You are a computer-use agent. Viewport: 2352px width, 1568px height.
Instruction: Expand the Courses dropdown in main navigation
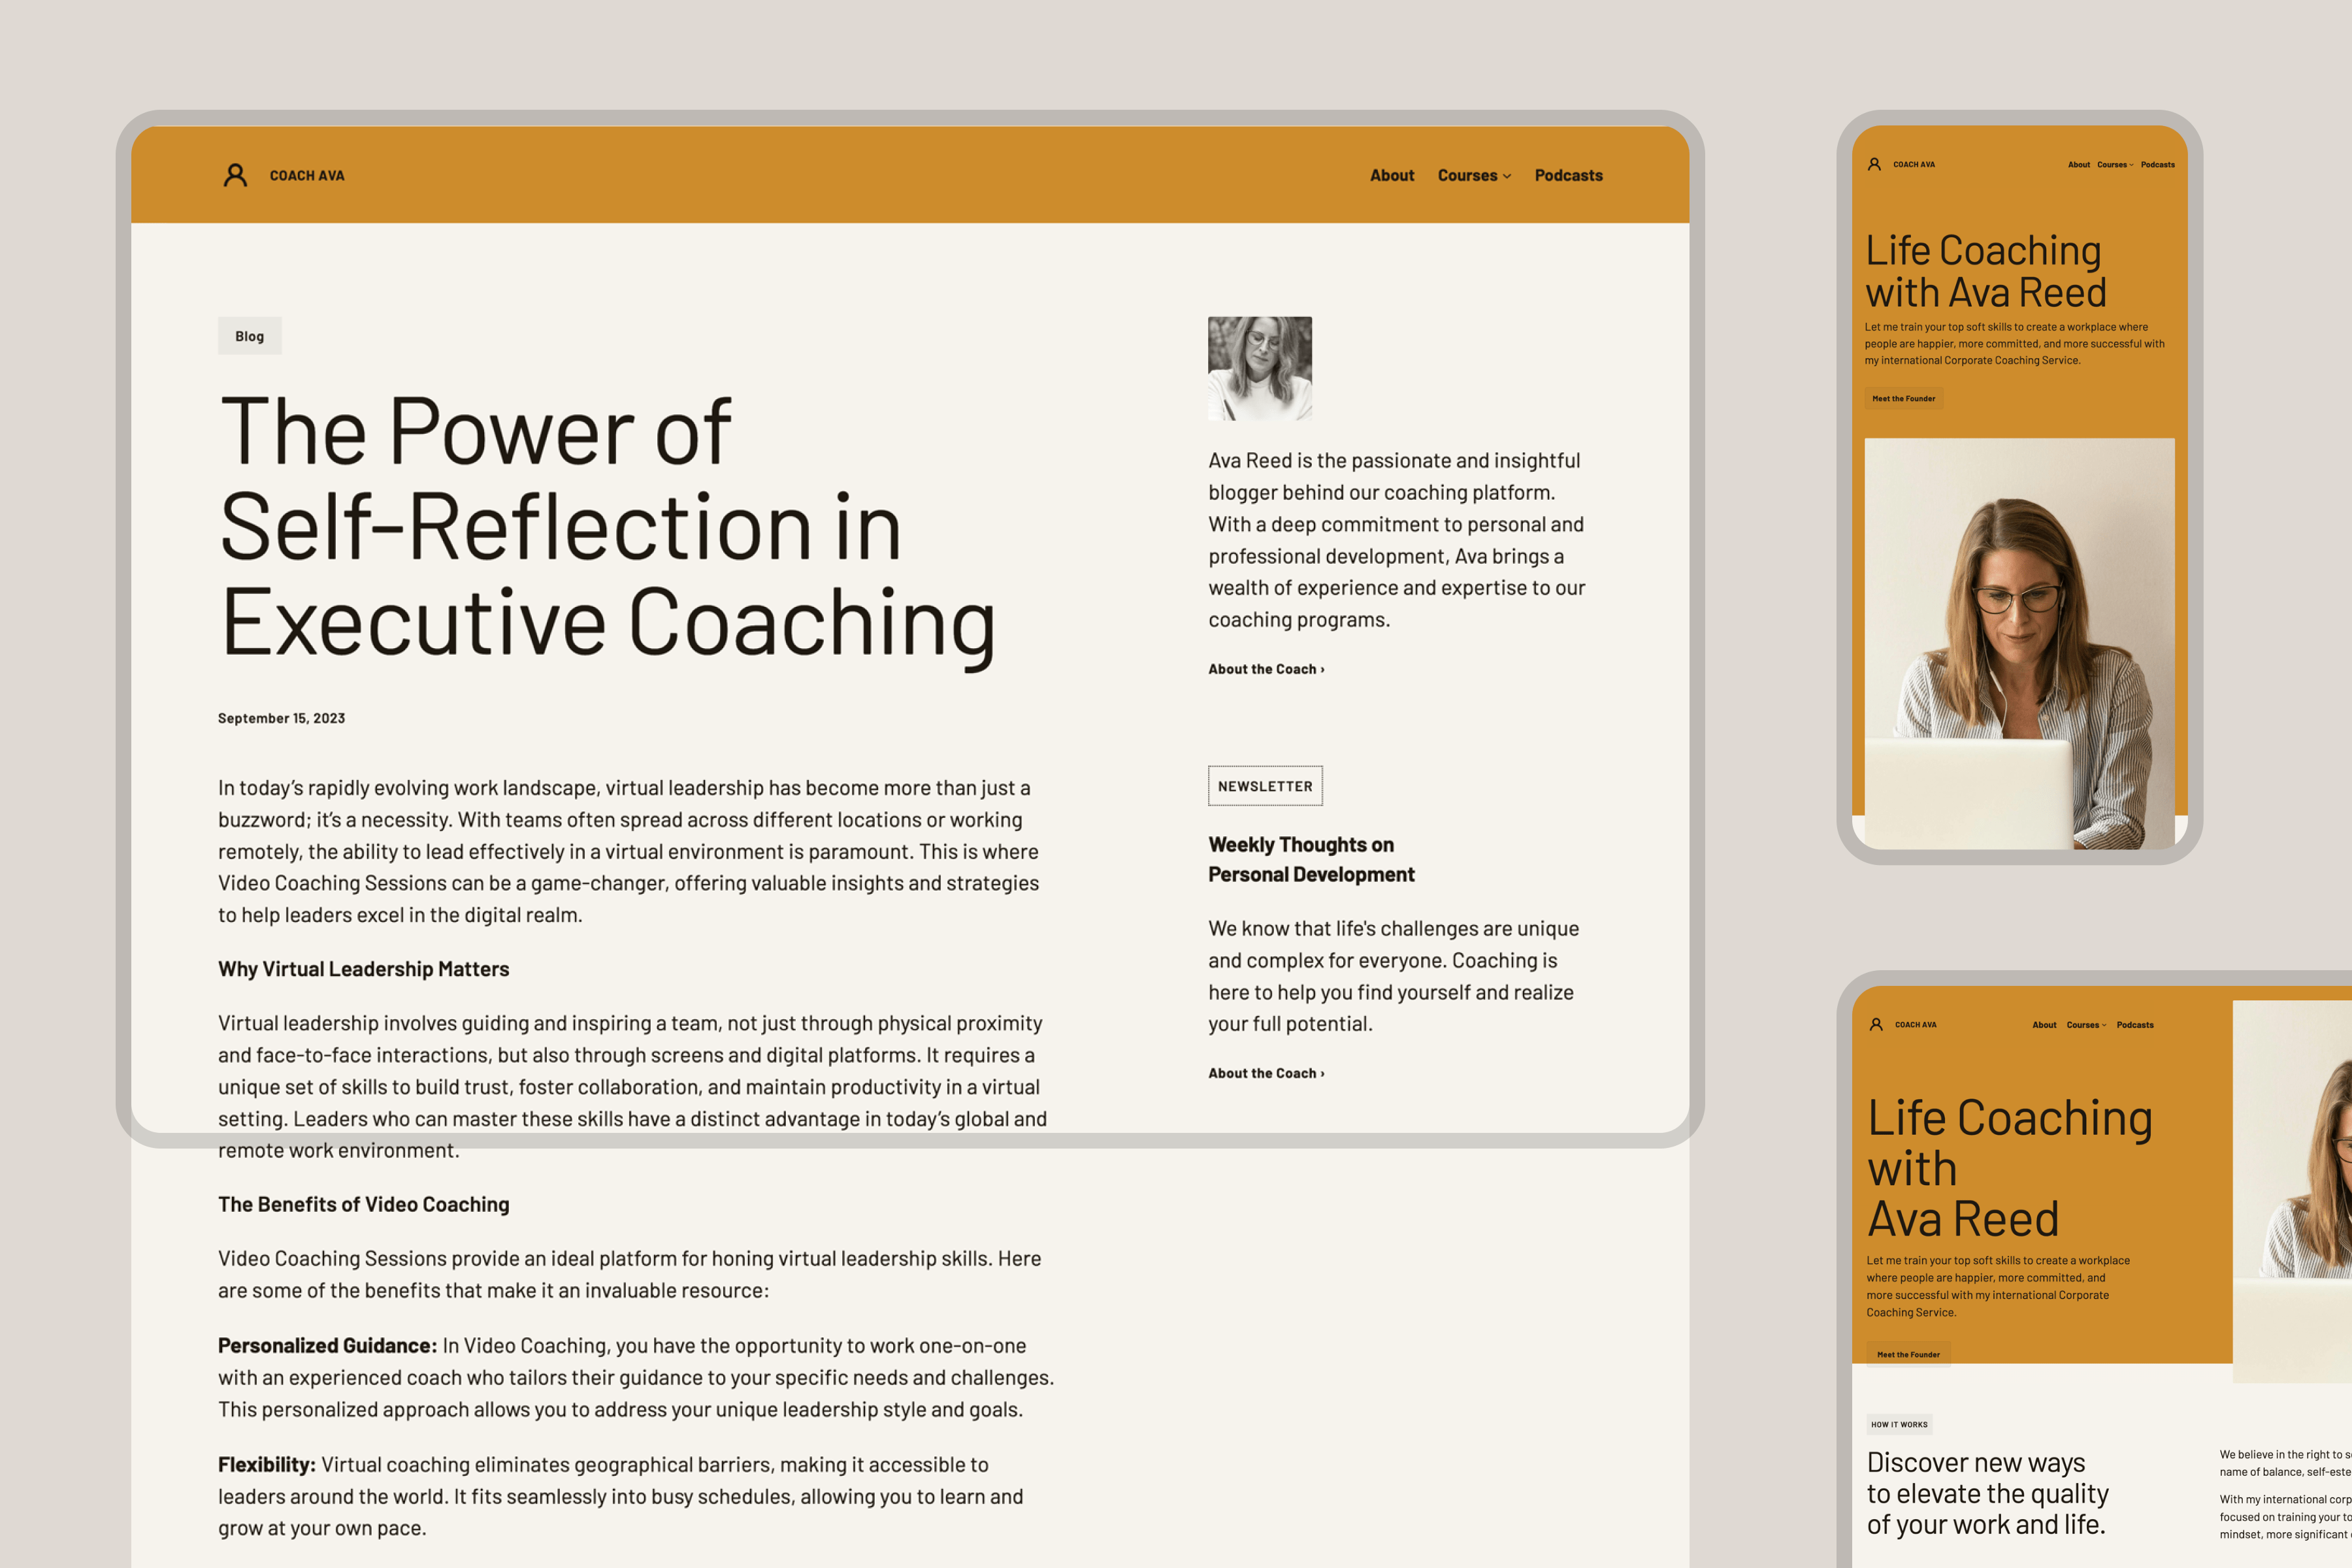click(1474, 175)
